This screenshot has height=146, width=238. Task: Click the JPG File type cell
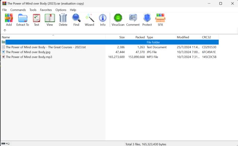click(x=152, y=52)
